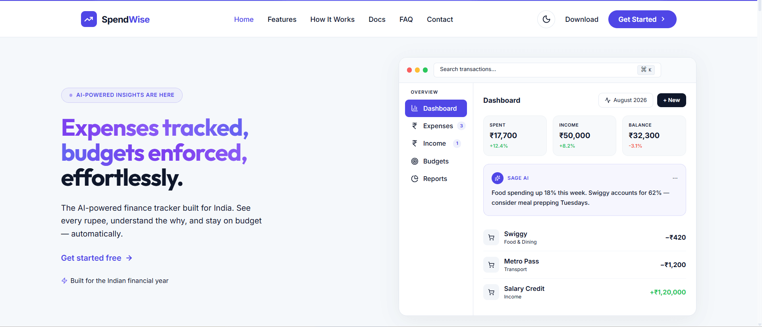Click the Sage AI sparkle icon
Screen dimensions: 762x327
click(498, 178)
